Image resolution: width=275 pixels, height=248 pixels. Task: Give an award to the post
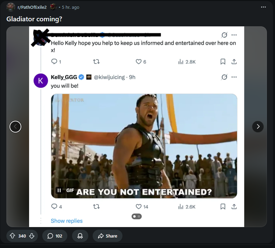(80, 236)
